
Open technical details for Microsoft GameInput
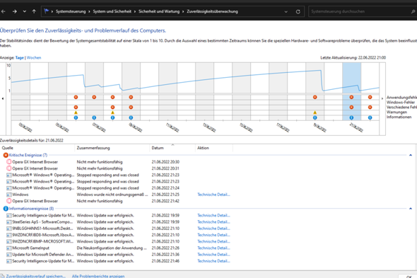point(213,248)
